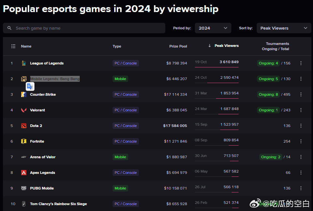The height and width of the screenshot is (211, 313).
Task: Click the list view icon in header
Action: (x=13, y=46)
